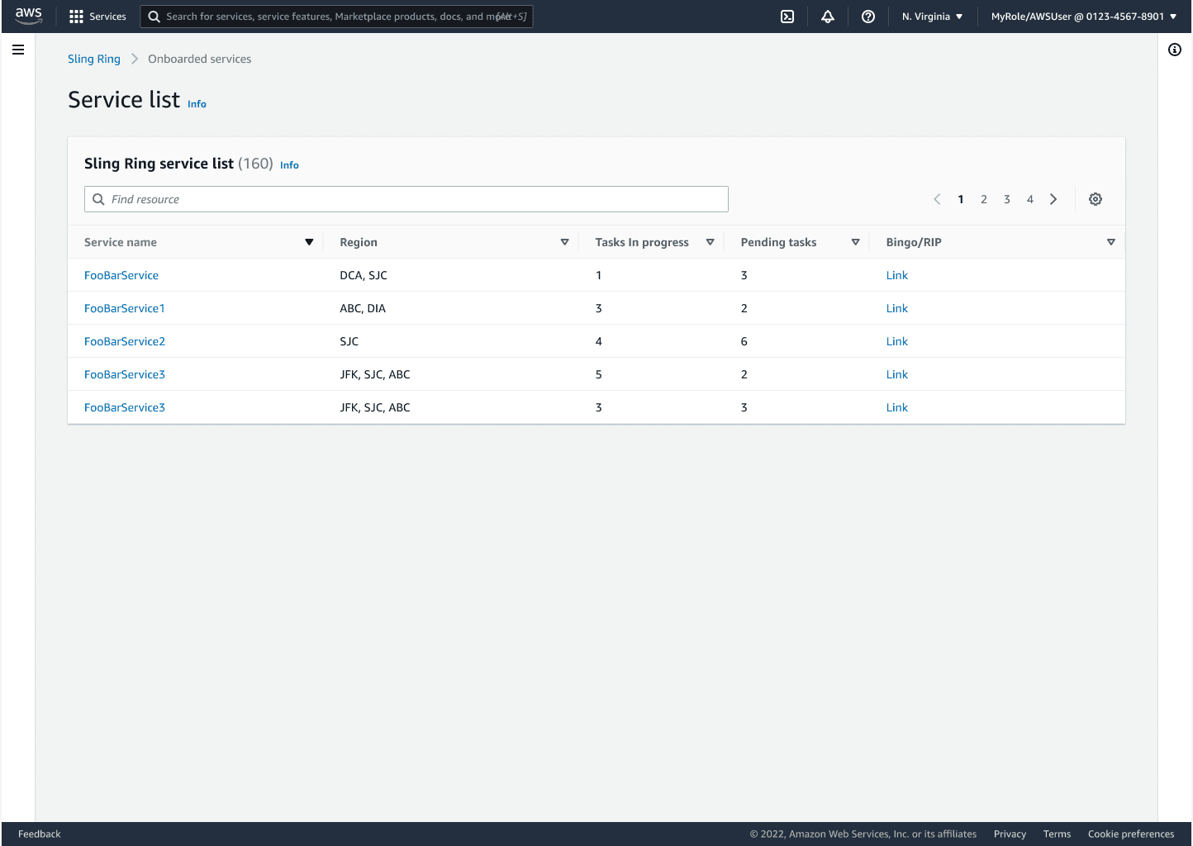Click the AWS logo in the header
Screen dimensions: 1193x846
tap(28, 16)
